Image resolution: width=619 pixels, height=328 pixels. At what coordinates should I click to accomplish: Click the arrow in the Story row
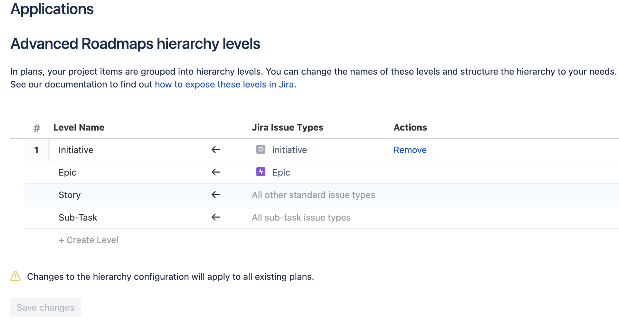(x=216, y=195)
